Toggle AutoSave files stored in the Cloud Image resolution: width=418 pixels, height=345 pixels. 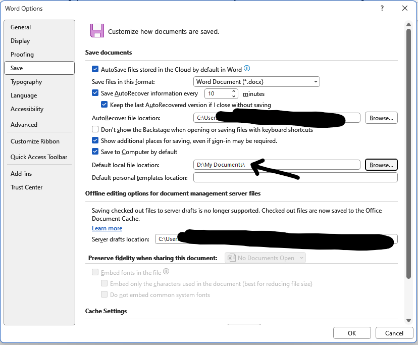[95, 69]
